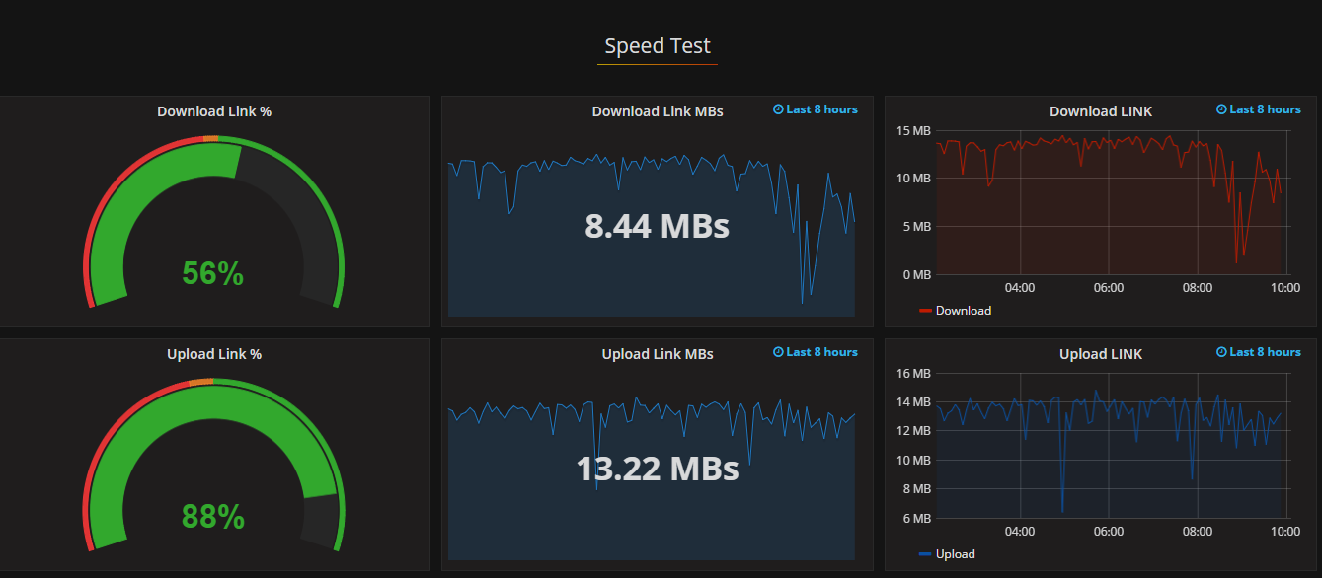Toggle the Download series legend label
The width and height of the screenshot is (1322, 578).
click(x=964, y=311)
